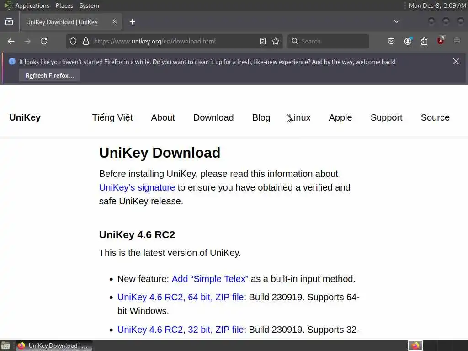Bookmark this page with star icon
468x351 pixels.
tap(276, 41)
